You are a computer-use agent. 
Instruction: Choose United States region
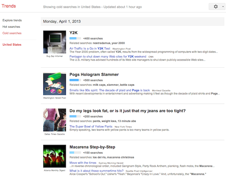point(12,45)
